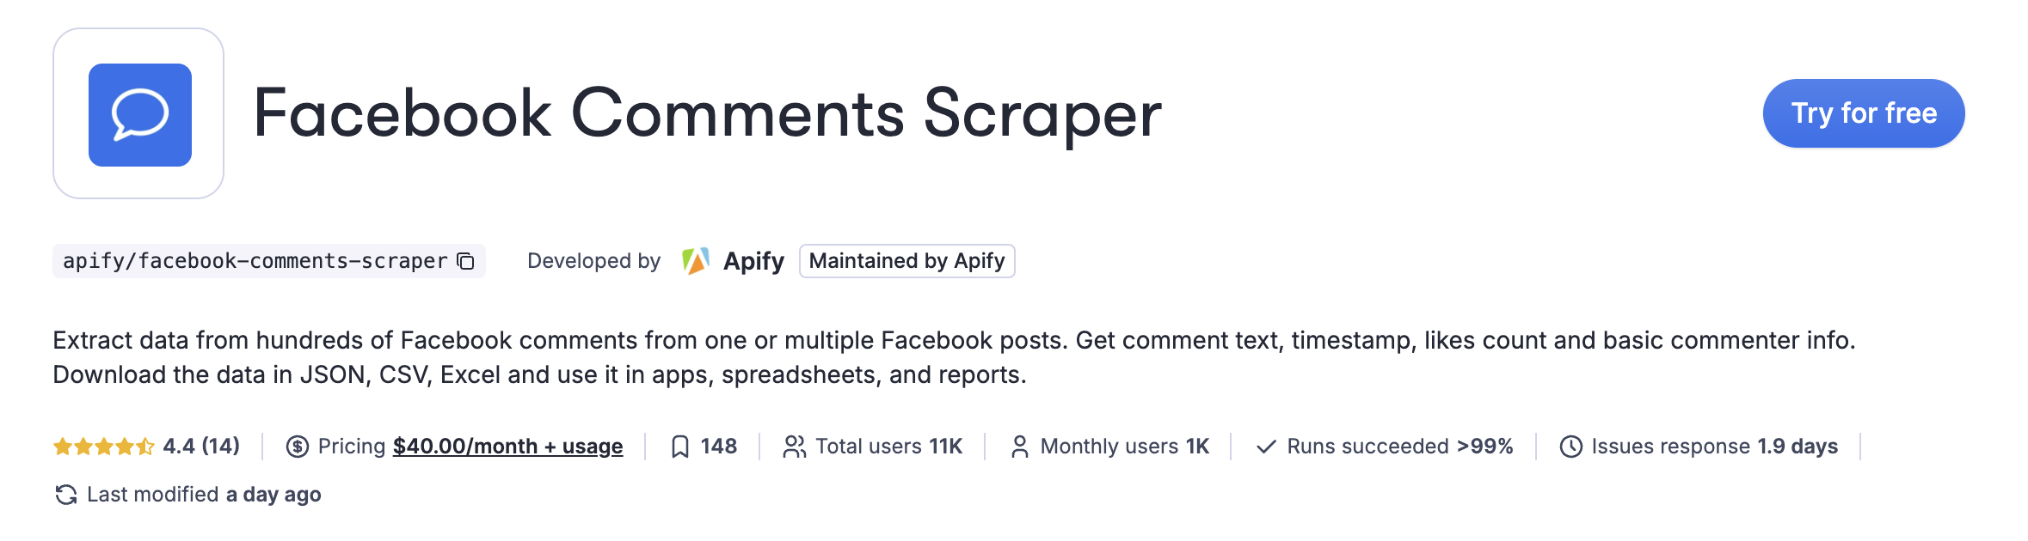The width and height of the screenshot is (2028, 541).
Task: Open the Apify developer profile link
Action: [753, 261]
